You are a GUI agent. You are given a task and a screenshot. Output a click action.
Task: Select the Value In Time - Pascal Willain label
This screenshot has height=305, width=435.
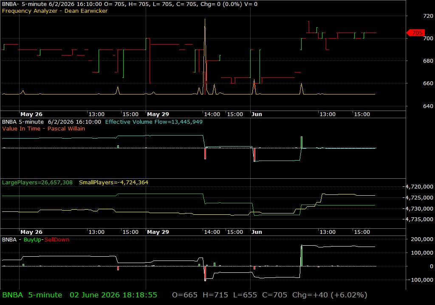[44, 128]
